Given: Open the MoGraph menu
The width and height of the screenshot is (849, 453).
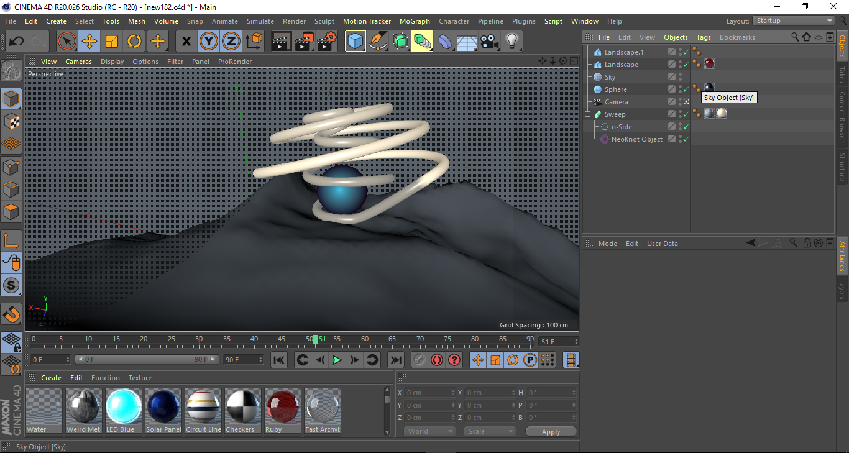Looking at the screenshot, I should click(415, 21).
